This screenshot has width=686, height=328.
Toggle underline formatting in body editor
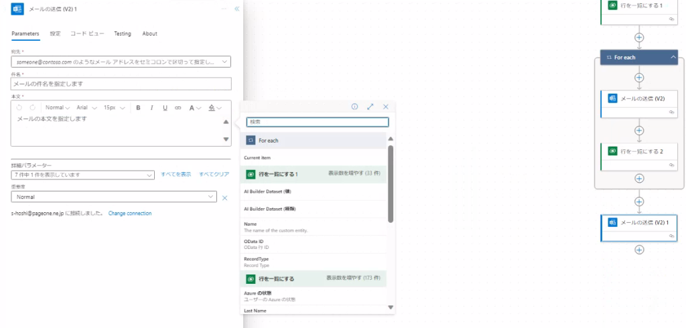165,108
